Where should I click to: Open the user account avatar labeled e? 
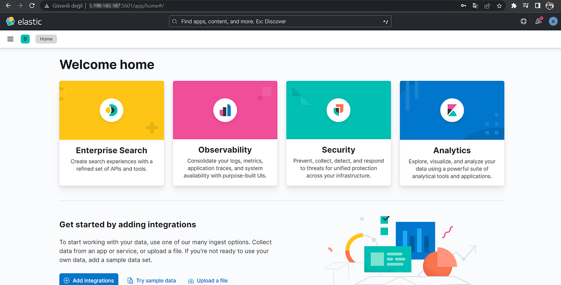[553, 21]
